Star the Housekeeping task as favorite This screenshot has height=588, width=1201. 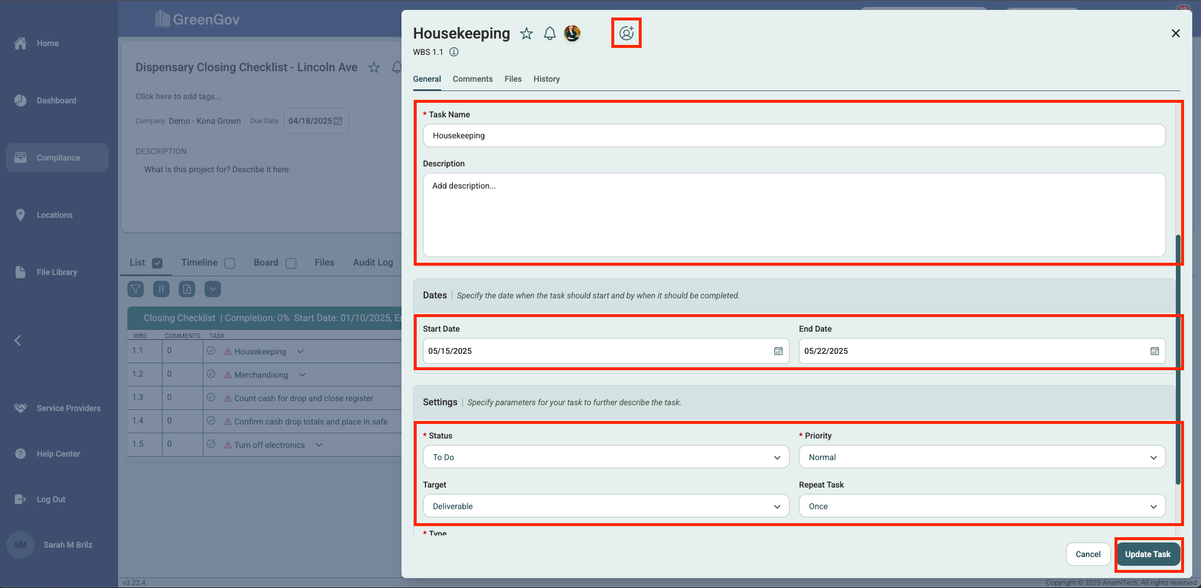527,34
